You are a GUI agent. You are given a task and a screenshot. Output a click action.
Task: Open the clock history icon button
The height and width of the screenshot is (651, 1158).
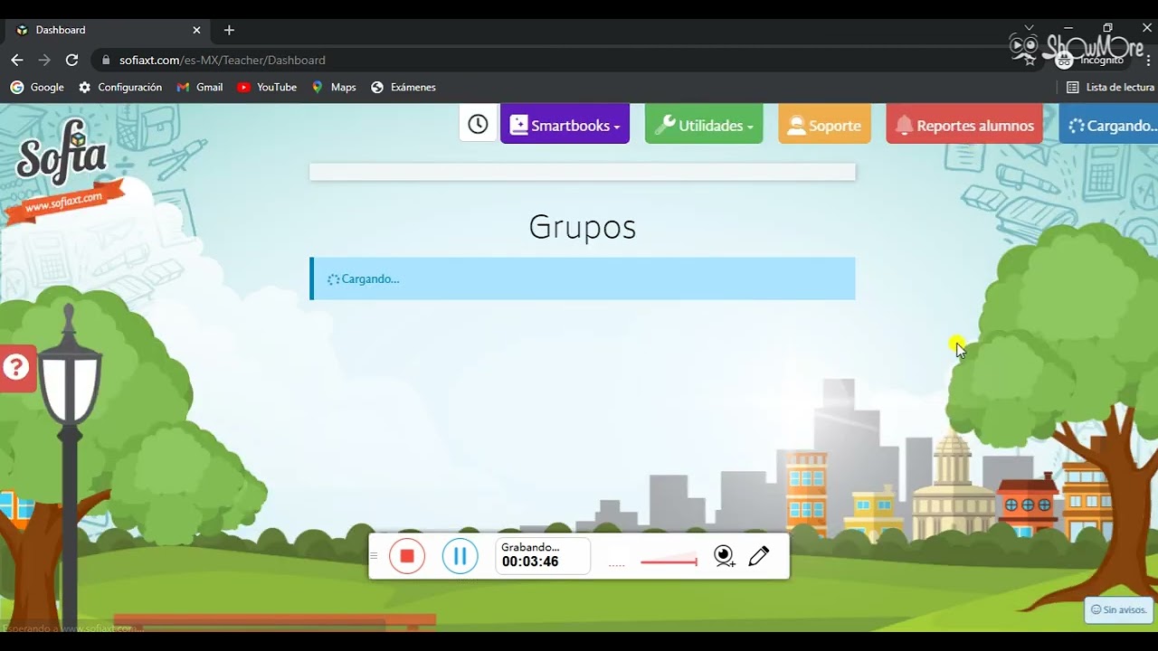point(478,124)
